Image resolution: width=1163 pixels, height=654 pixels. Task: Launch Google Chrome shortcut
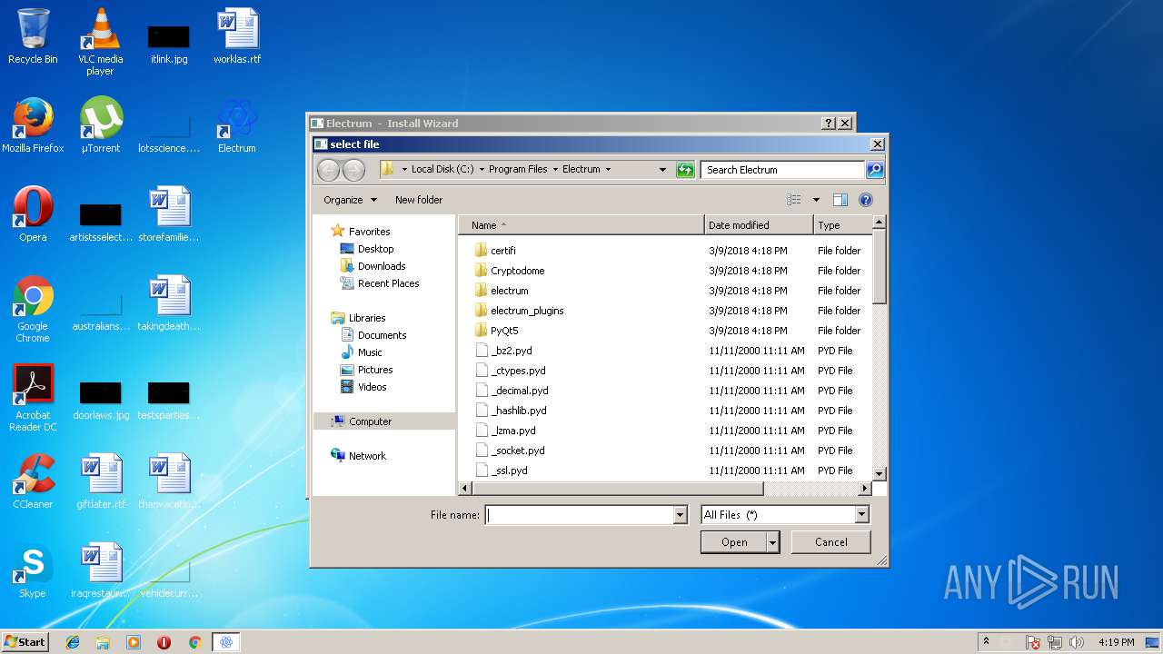point(33,309)
